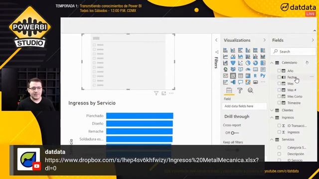Image resolution: width=319 pixels, height=179 pixels.
Task: Select the Ribbon chart visual
Action: pyautogui.click(x=263, y=57)
